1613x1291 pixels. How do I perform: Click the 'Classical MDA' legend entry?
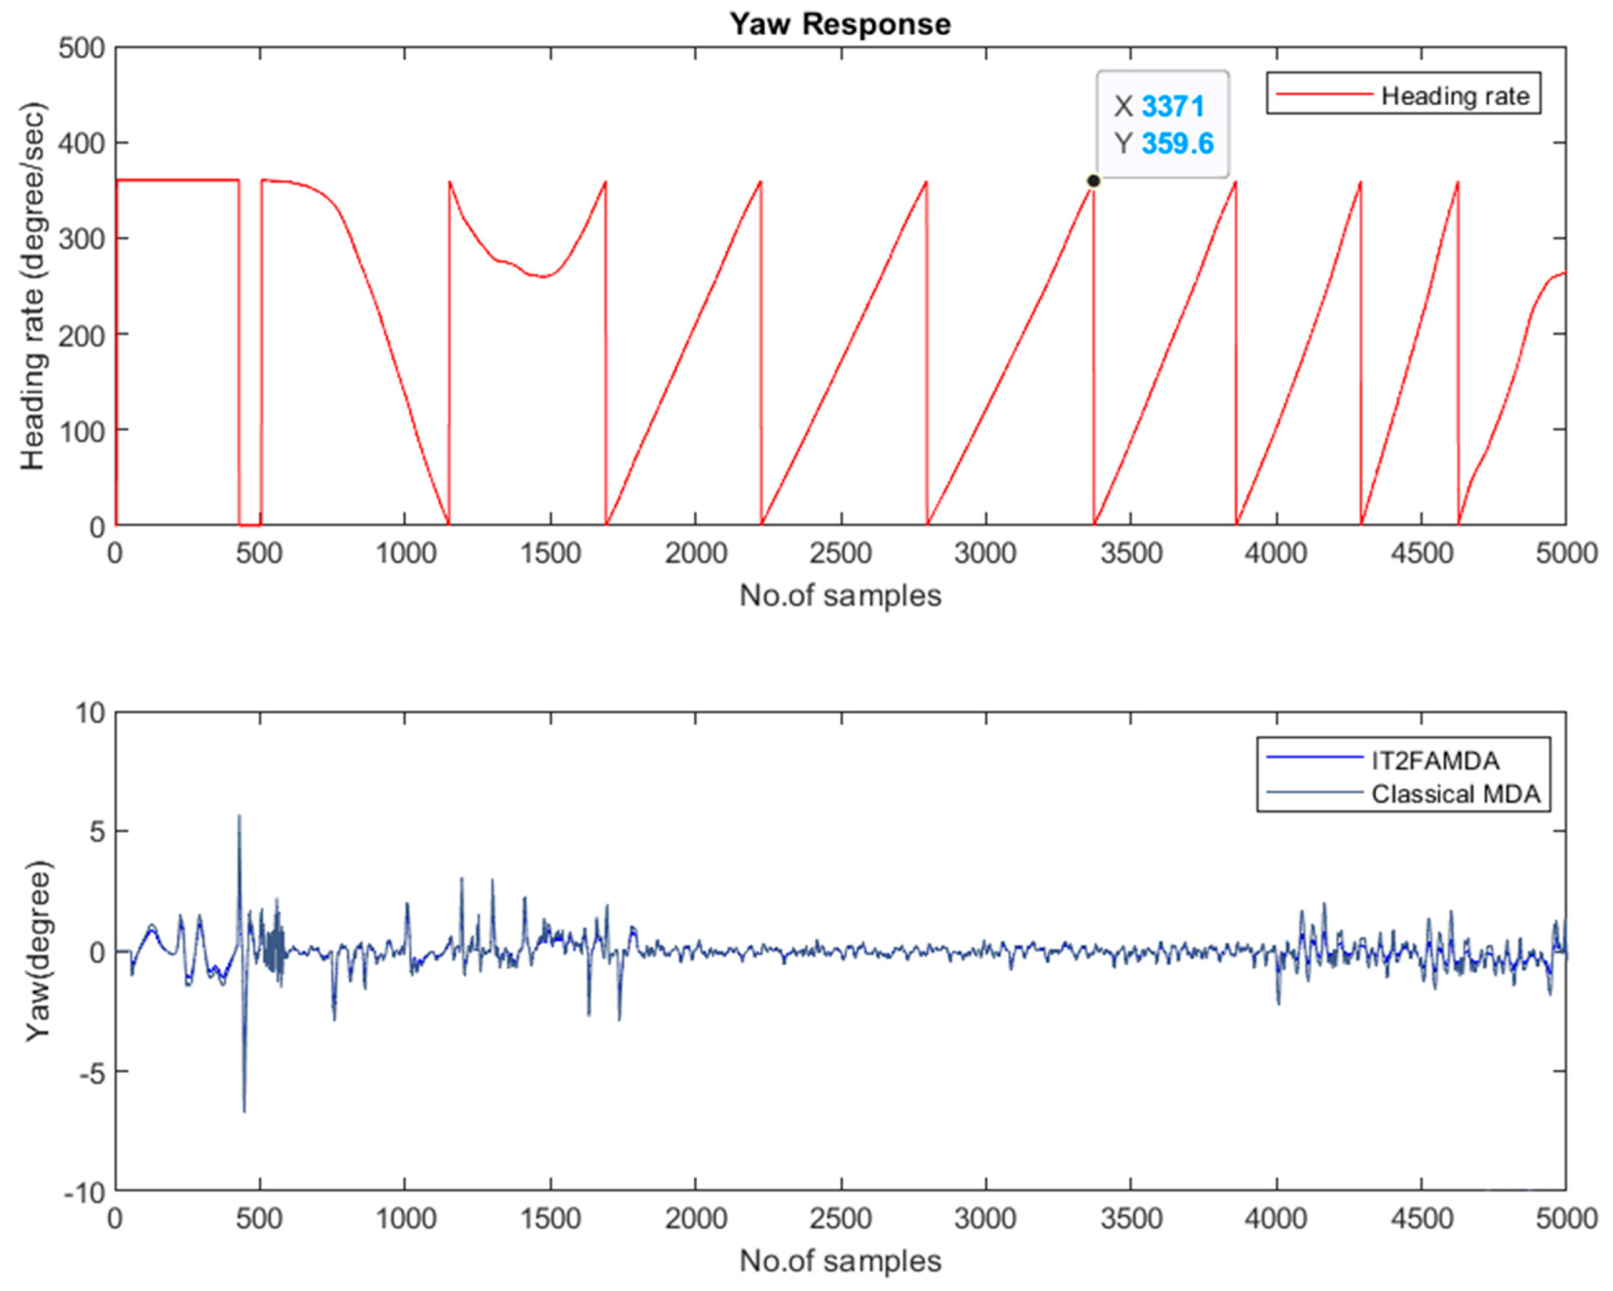pos(1404,793)
